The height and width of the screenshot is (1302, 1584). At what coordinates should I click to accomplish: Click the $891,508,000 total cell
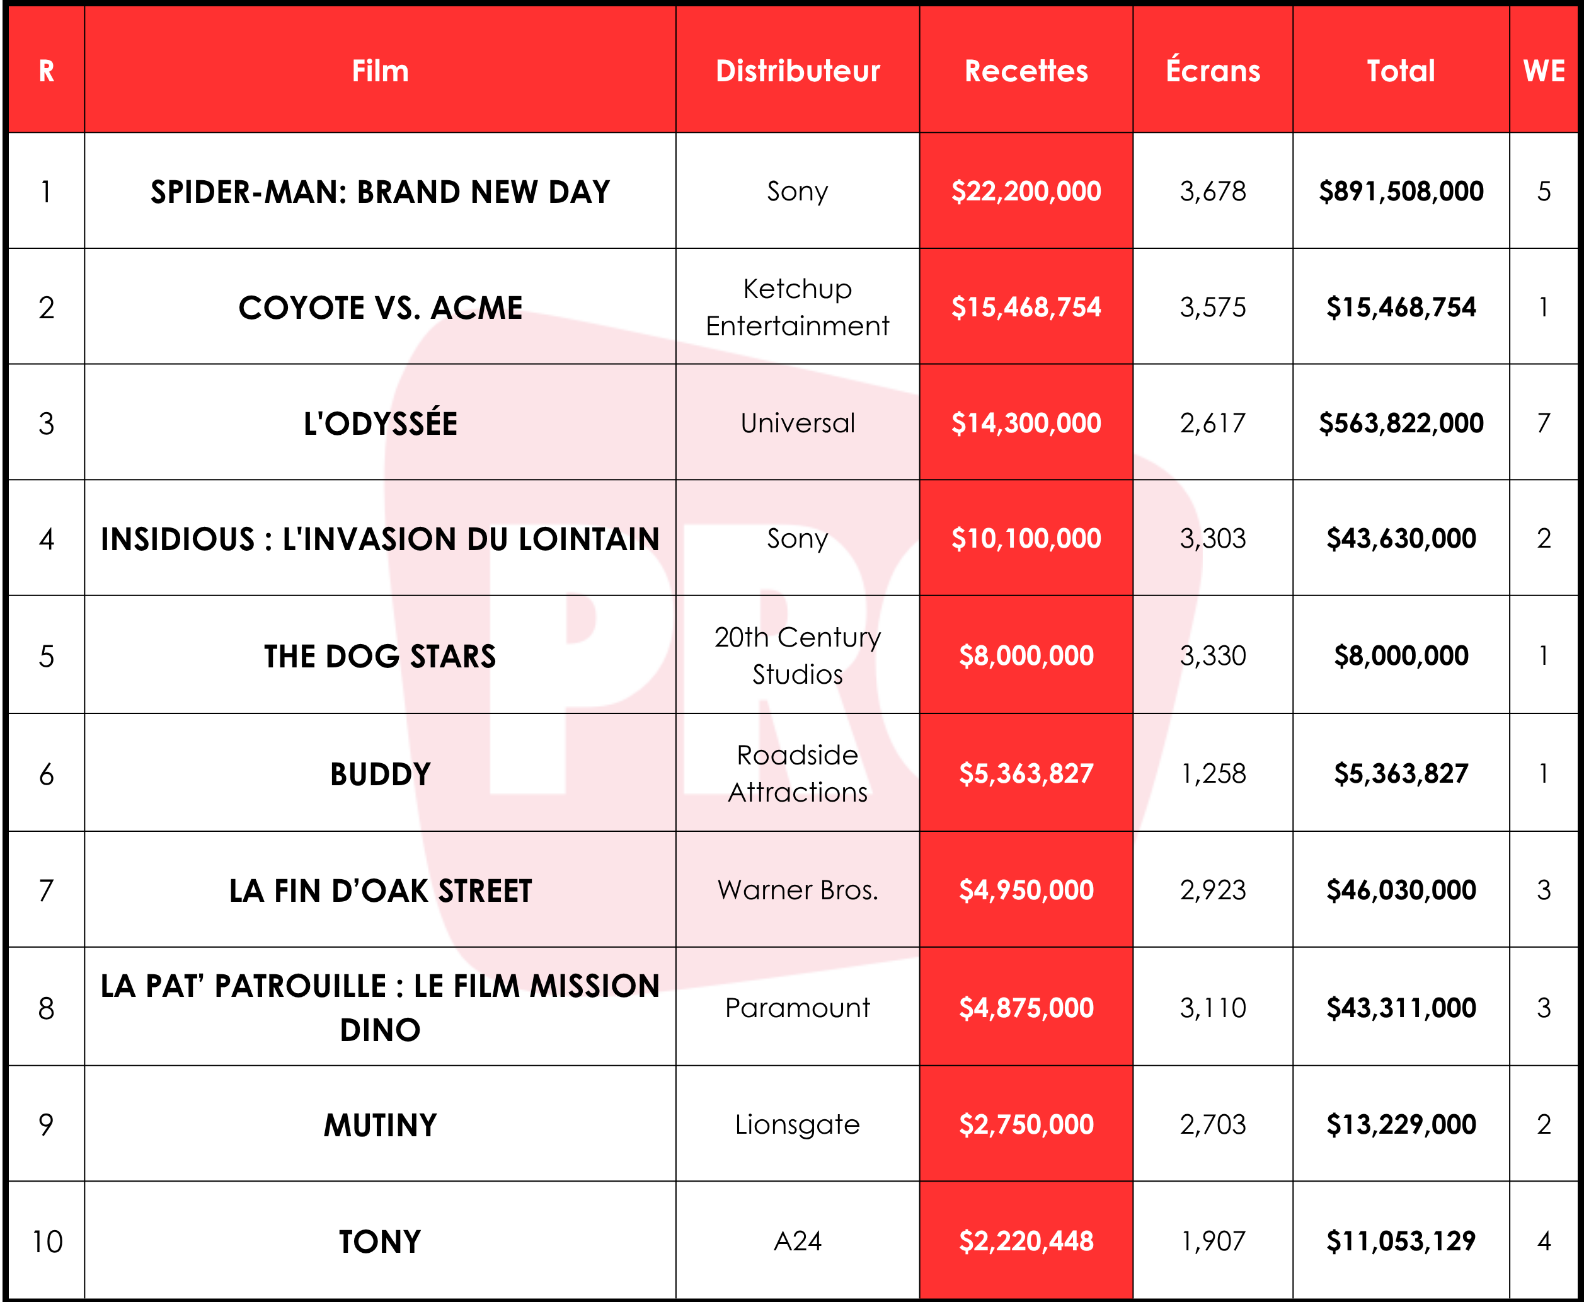(1401, 191)
